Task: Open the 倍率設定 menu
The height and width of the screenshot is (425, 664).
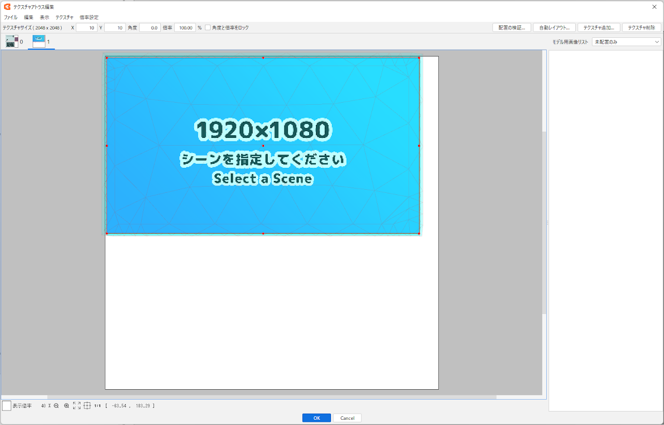Action: click(x=89, y=17)
